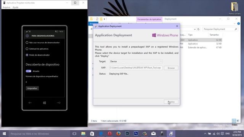Open Ajuda menu in Project My Screen
The image size is (244, 137).
pos(15,7)
